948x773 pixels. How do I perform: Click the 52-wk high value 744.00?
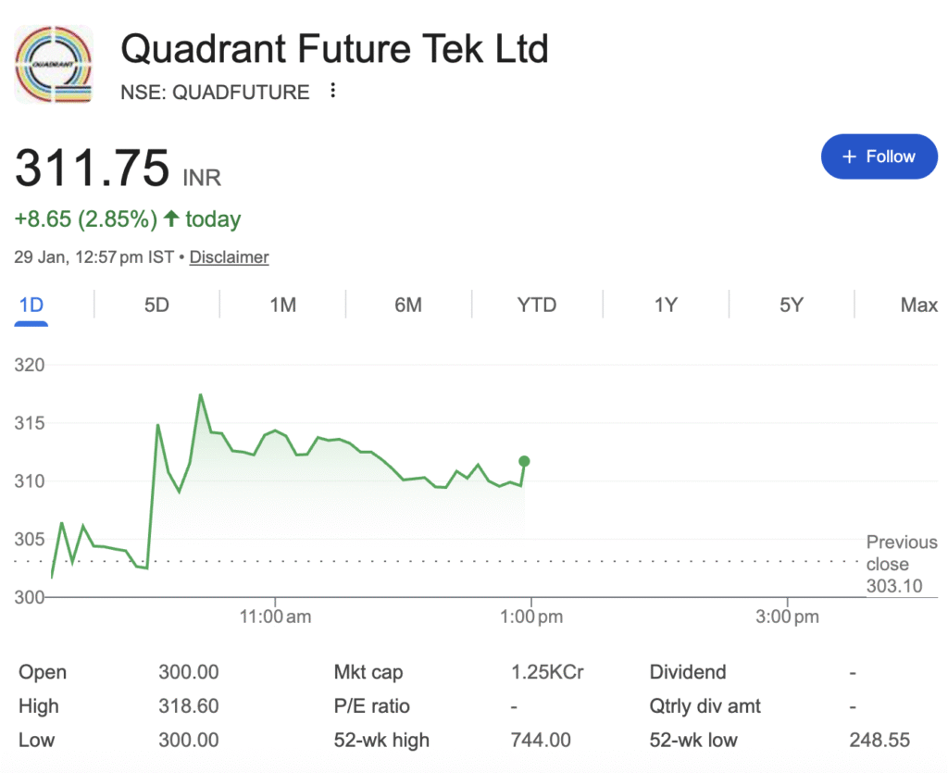coord(541,740)
